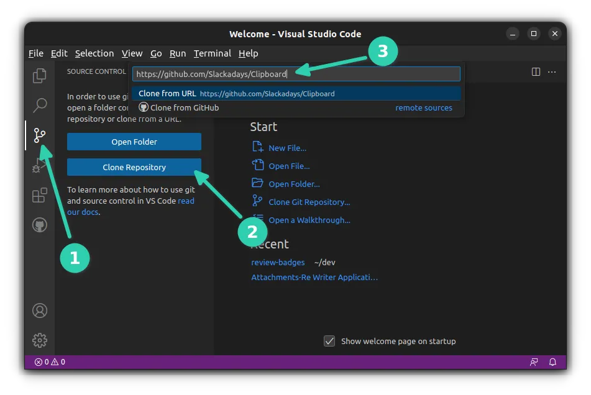
Task: Open the Selection menu
Action: pyautogui.click(x=94, y=53)
